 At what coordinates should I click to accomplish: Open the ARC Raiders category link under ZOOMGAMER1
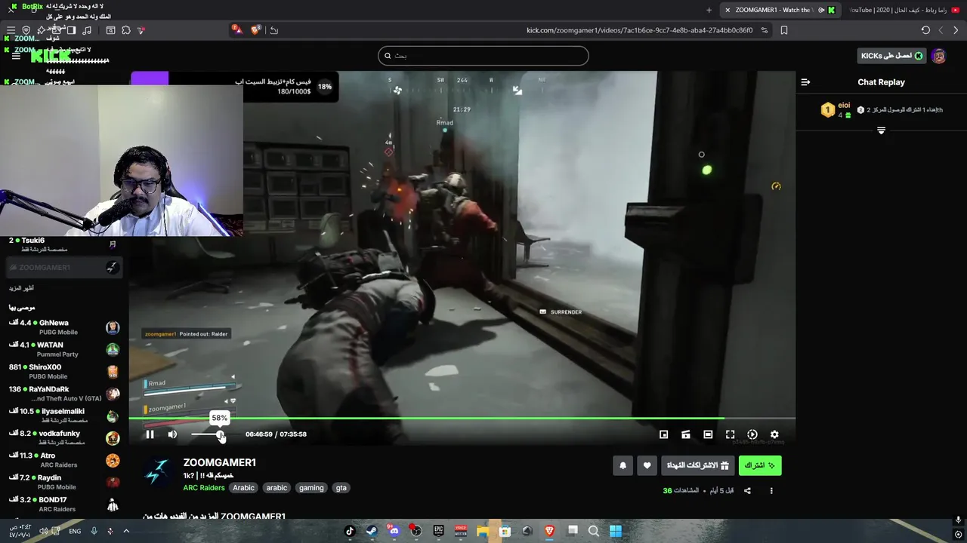pos(204,488)
